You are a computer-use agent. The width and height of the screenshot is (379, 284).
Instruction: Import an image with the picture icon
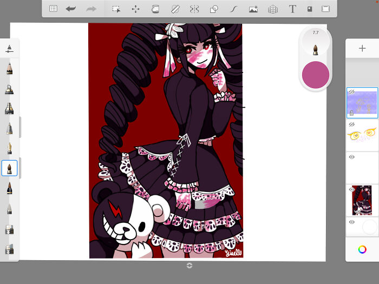point(253,9)
